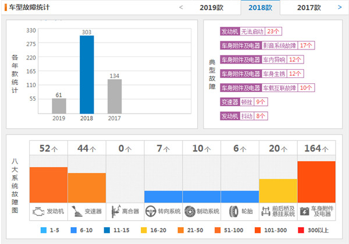This screenshot has height=244, width=349.
Task: Click the 52个 engine fault count
Action: tap(48, 148)
